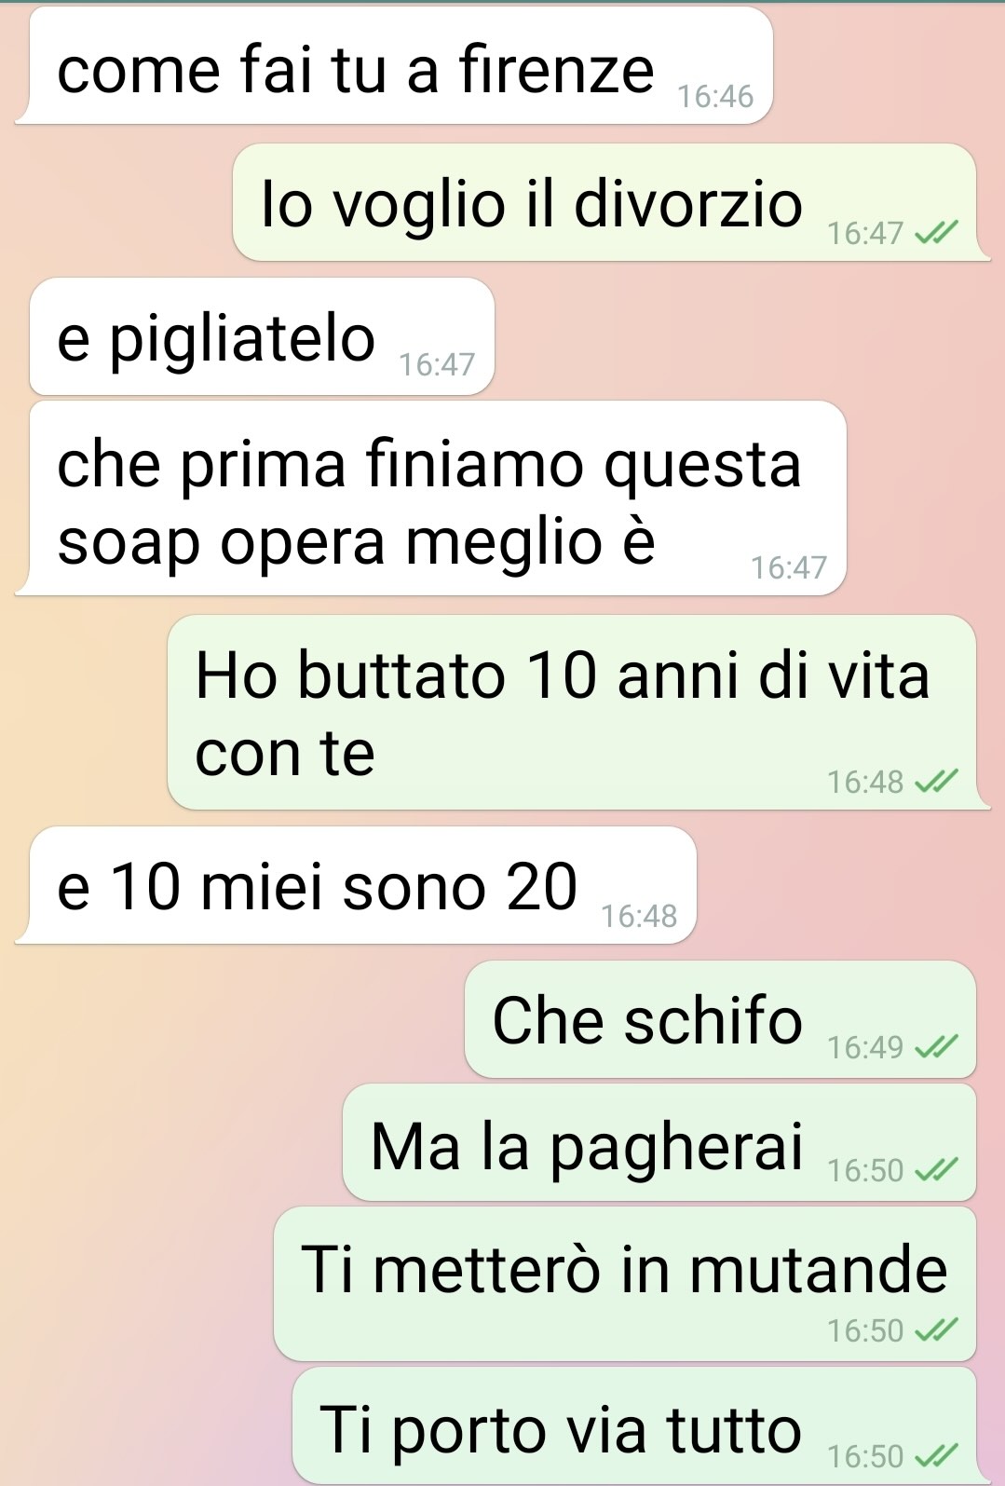Screen dimensions: 1005x1486
Task: Tap read ticks on 'Ma la pagherai'
Action: click(x=936, y=1169)
